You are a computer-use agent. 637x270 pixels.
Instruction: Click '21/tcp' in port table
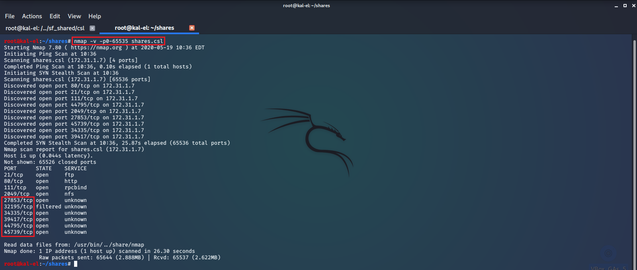pos(14,175)
